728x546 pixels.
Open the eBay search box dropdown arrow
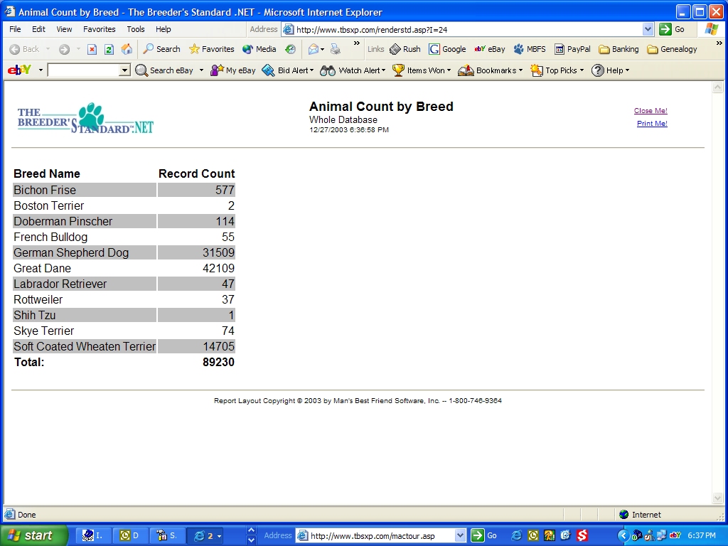(x=124, y=70)
